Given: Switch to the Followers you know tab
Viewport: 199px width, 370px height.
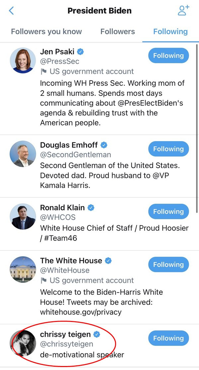Looking at the screenshot, I should click(x=46, y=32).
